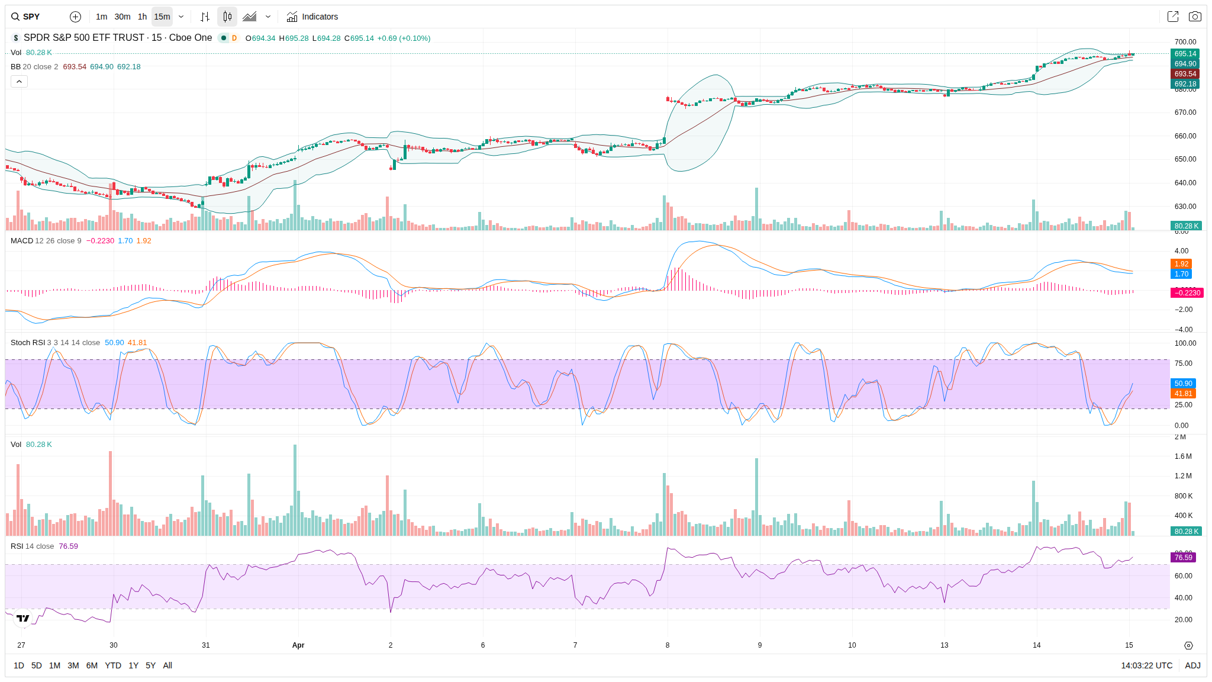1212x682 pixels.
Task: Click the add symbol plus icon
Action: click(x=75, y=17)
